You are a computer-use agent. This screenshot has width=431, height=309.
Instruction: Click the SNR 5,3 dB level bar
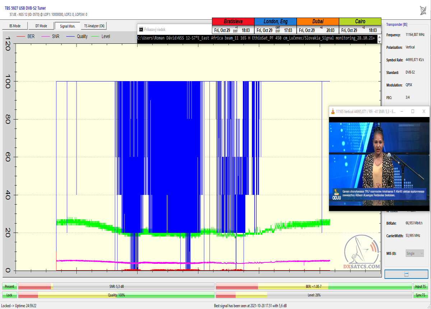(x=116, y=286)
